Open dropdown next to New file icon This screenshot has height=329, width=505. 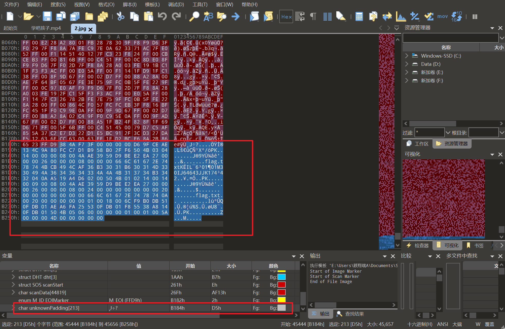[20, 16]
